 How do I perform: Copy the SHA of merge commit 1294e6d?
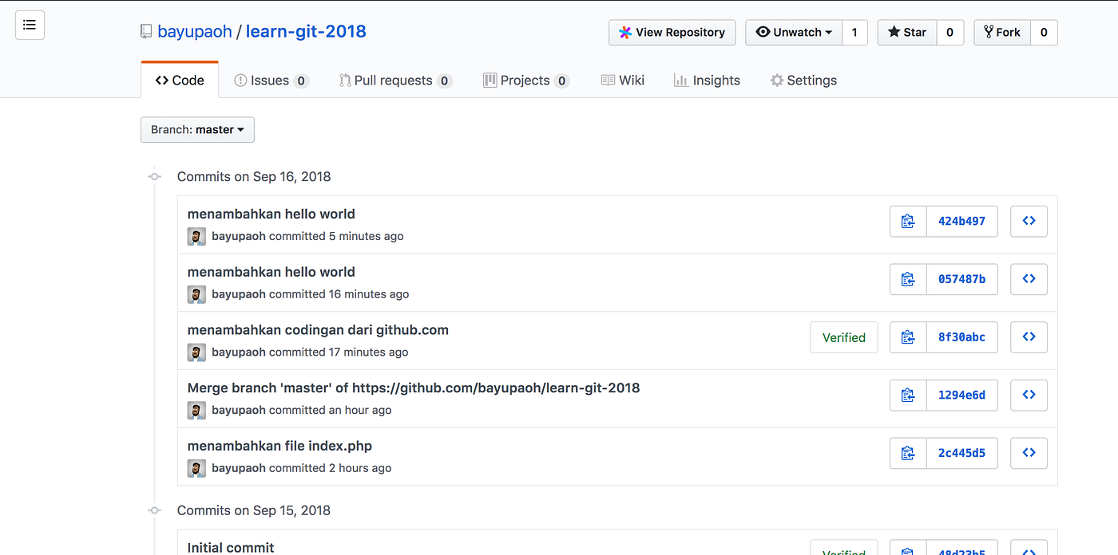(908, 395)
